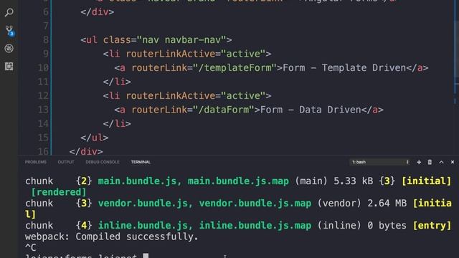The width and height of the screenshot is (459, 258).
Task: Click "vendor.bundle.js.map" in terminal output
Action: click(255, 204)
